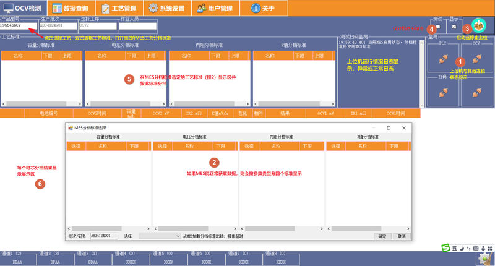The width and height of the screenshot is (495, 266).
Task: Click the 电池编号 column header
Action: (49, 113)
